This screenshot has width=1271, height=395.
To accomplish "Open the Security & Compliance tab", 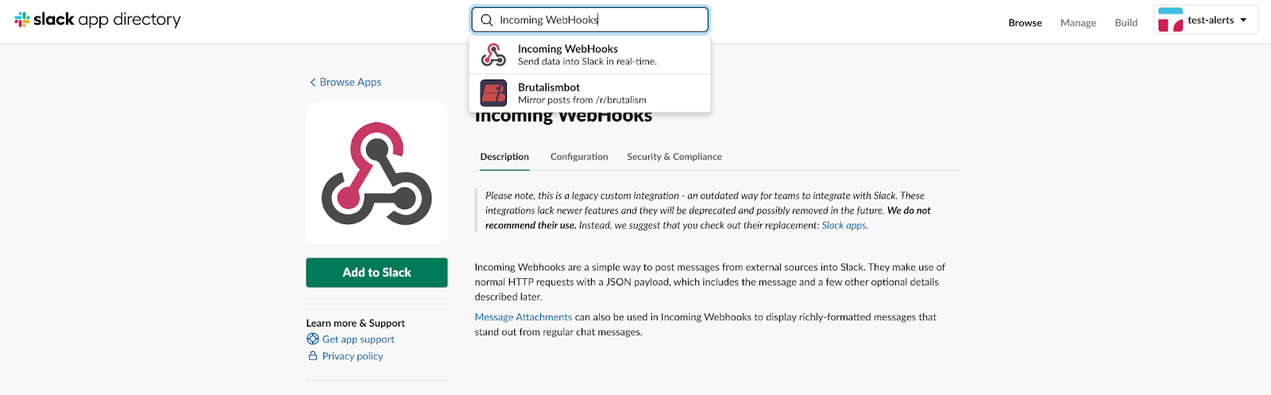I will 674,157.
